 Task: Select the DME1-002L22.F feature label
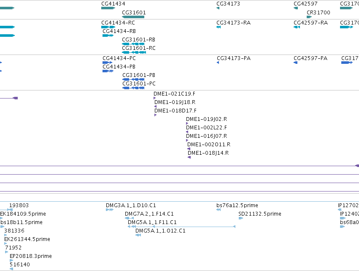point(206,128)
